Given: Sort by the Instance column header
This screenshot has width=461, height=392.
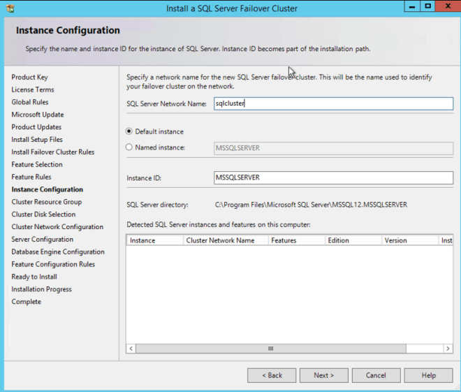Looking at the screenshot, I should pyautogui.click(x=154, y=240).
